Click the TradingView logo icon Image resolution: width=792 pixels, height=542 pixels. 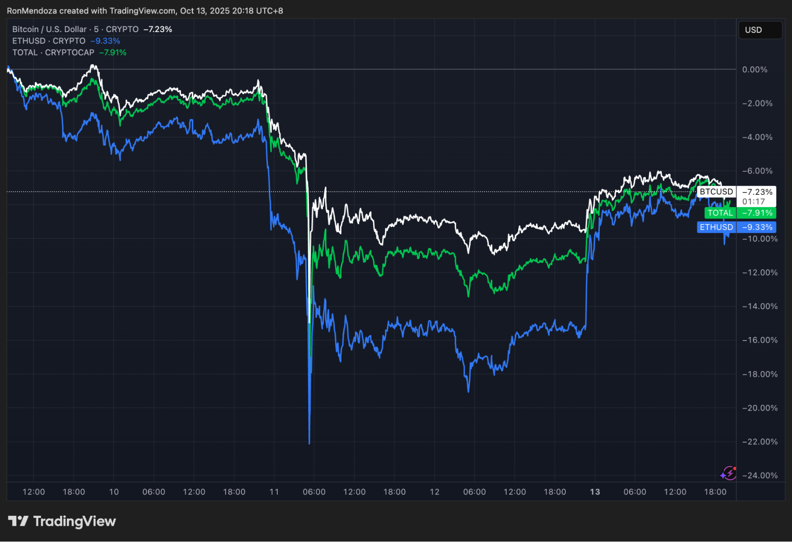(18, 521)
